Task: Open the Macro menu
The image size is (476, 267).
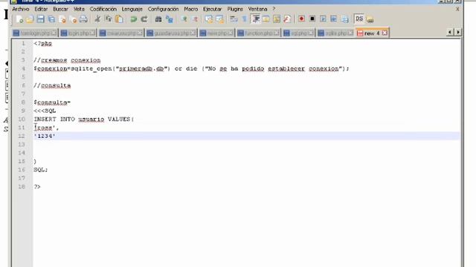Action: click(x=190, y=9)
